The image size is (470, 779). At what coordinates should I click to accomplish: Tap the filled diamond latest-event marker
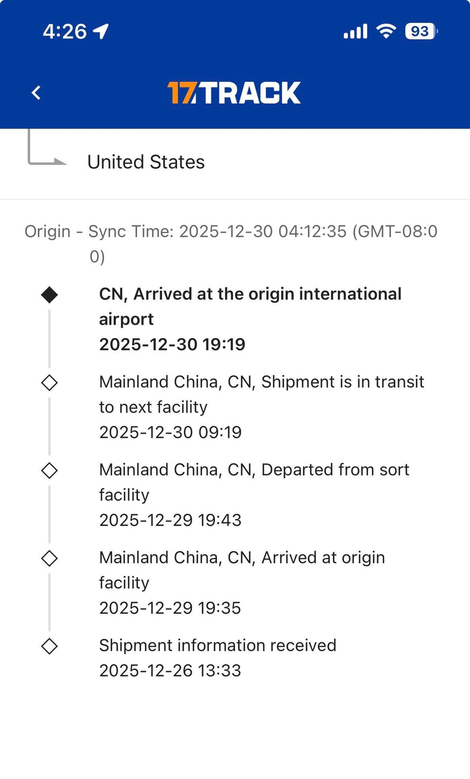pos(49,295)
